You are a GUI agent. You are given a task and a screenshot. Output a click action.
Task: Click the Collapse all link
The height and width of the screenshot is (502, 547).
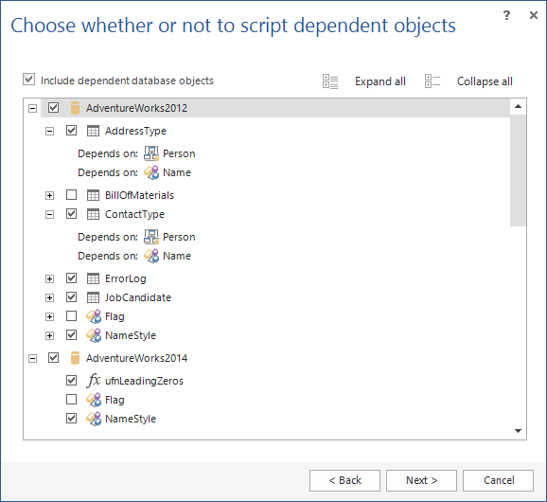[x=485, y=81]
